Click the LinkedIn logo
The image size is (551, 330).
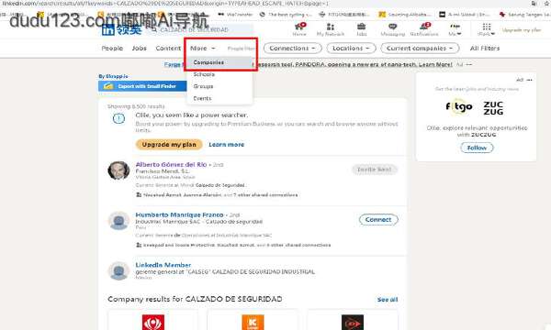pos(107,30)
